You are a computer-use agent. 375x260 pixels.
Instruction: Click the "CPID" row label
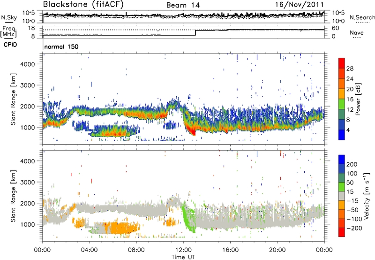10,45
